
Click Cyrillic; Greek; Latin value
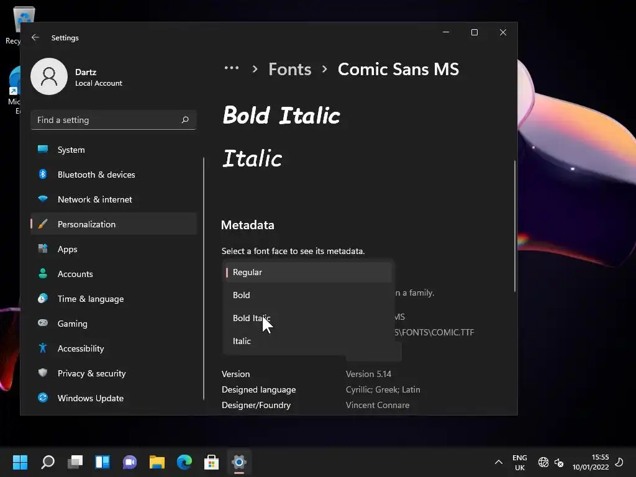tap(383, 389)
